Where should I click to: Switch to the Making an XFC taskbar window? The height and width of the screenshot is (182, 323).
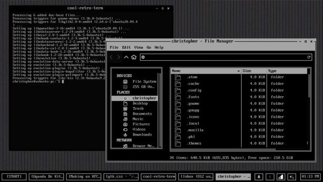point(84,176)
